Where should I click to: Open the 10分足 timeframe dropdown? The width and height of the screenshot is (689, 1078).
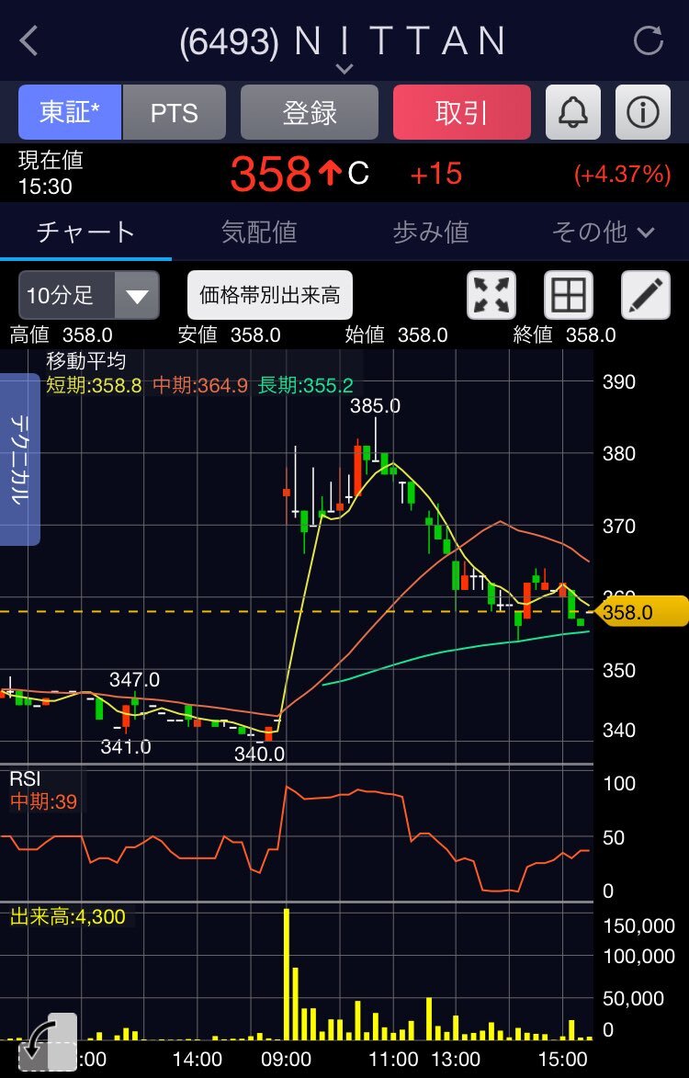tap(89, 295)
